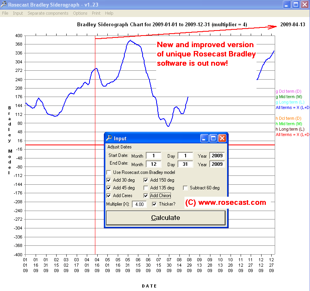Screen dimensions: 310x291
Task: Click the 400 value on the Y axis
Action: (19, 36)
